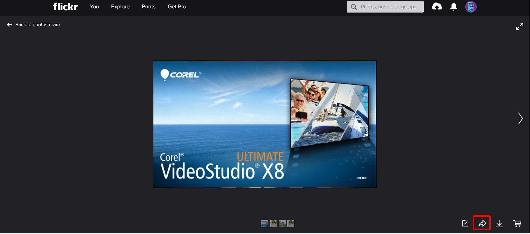The image size is (530, 234).
Task: Go to the Prints menu
Action: click(149, 7)
